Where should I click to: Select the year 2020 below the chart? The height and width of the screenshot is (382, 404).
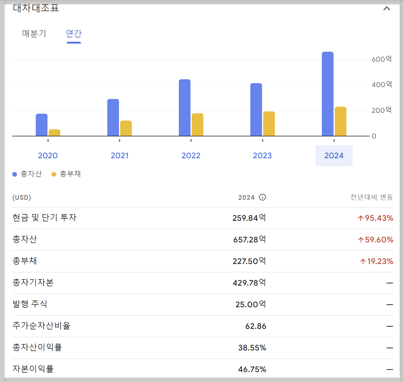click(48, 155)
